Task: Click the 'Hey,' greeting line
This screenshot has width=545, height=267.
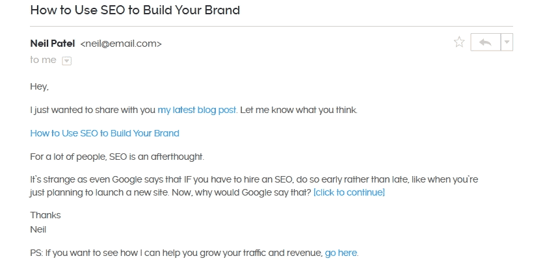Action: 39,87
